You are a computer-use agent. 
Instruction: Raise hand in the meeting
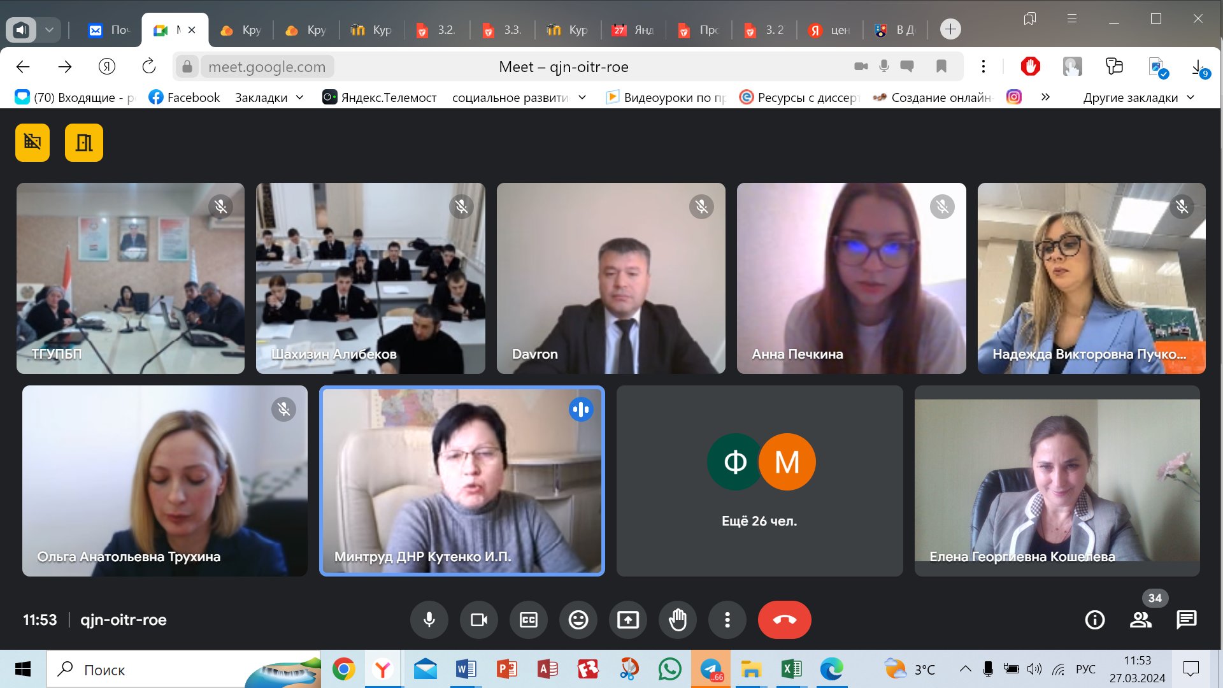(x=677, y=620)
